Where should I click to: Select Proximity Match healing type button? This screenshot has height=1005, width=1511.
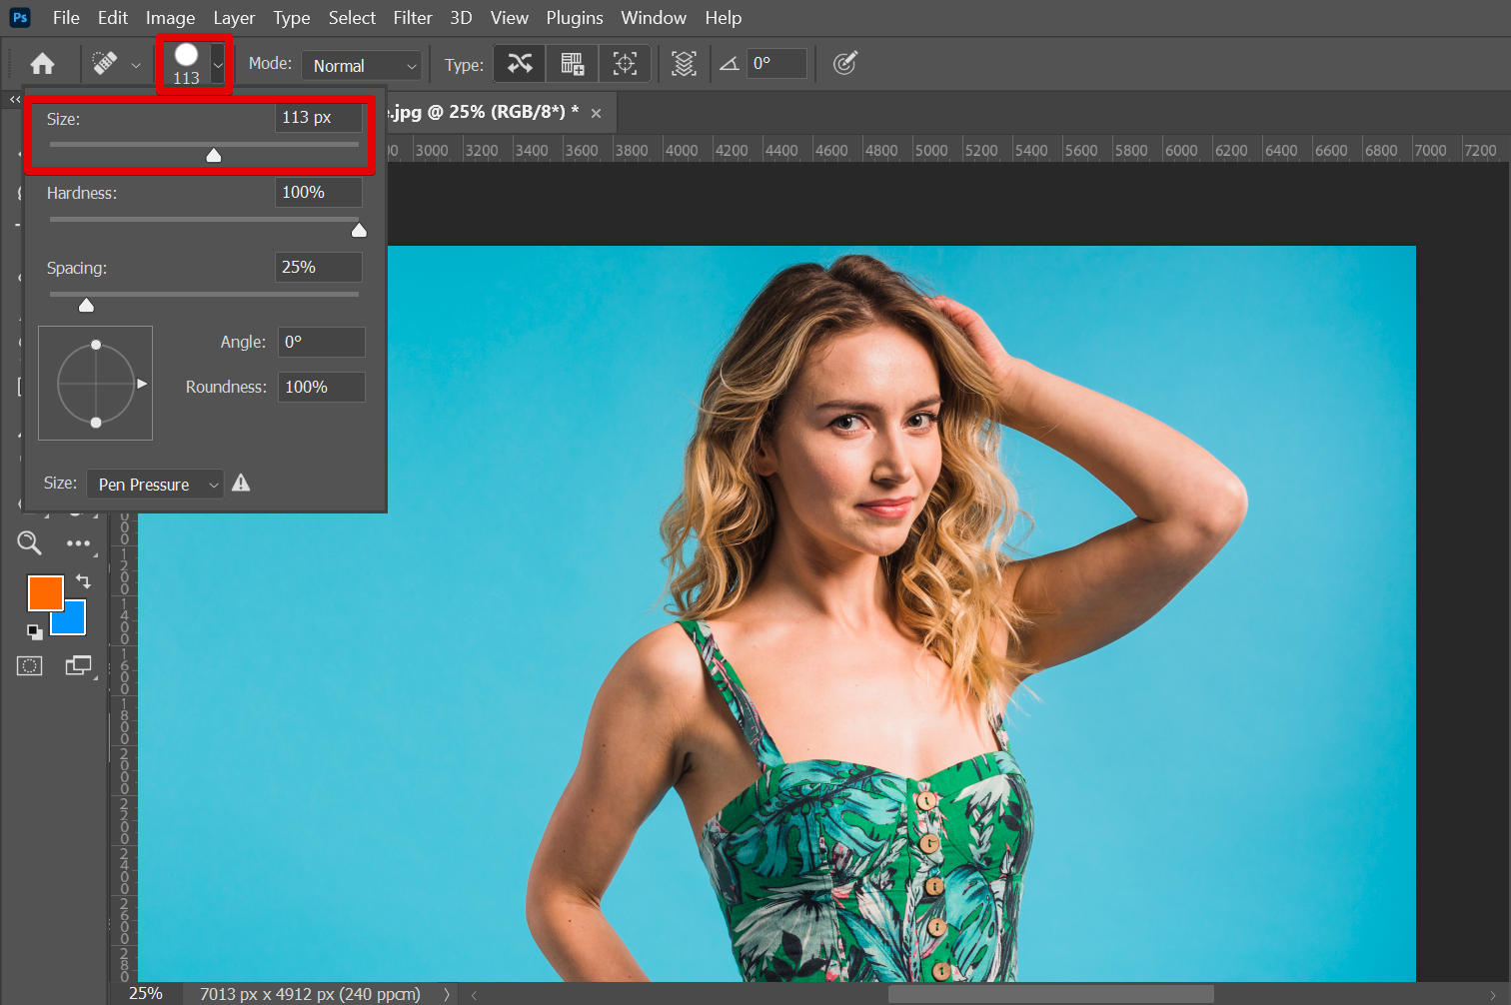click(625, 64)
